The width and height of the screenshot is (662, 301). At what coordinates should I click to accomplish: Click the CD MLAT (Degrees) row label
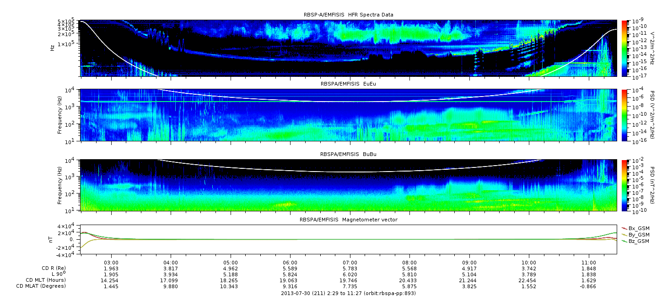point(42,286)
